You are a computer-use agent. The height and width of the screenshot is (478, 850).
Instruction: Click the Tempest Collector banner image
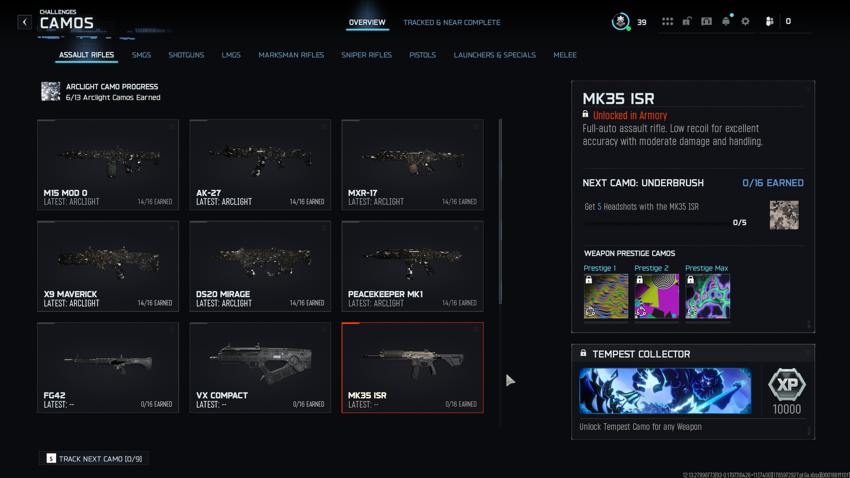[665, 391]
